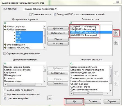122x106 pixels.
Task: Click available instruments scroll-down arrow
Action: [44, 48]
